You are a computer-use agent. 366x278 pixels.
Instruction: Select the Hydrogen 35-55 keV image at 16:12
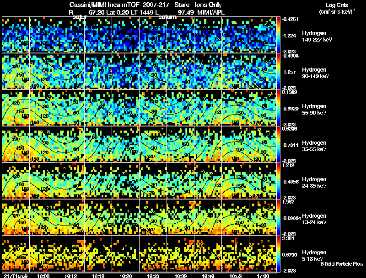(71, 144)
